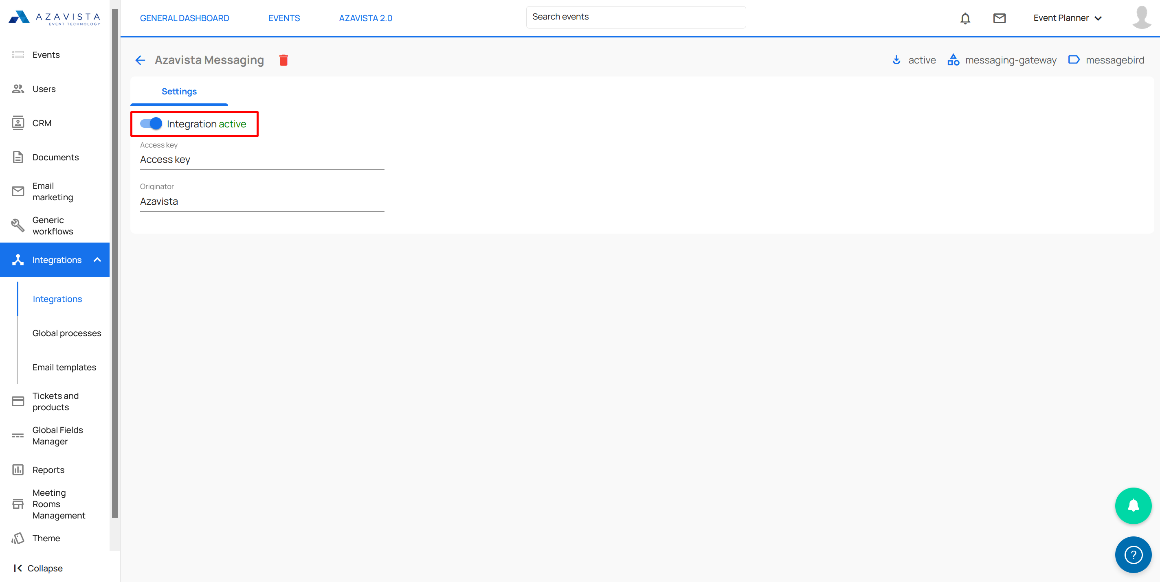Open Global Fields Manager label
The image size is (1160, 582).
coord(58,436)
